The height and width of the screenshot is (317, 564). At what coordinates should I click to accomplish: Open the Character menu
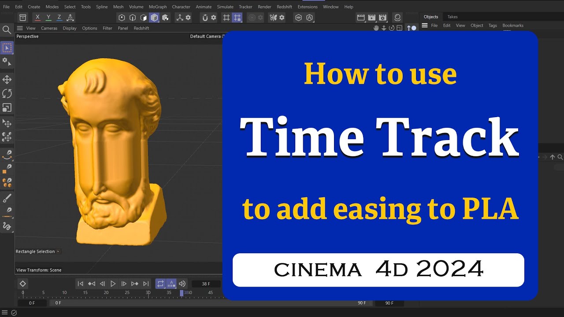pyautogui.click(x=181, y=7)
